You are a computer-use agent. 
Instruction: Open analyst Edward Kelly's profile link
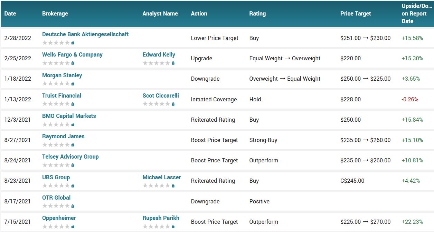pyautogui.click(x=159, y=54)
